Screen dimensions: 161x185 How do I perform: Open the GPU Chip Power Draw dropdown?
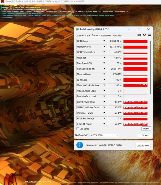[104, 107]
